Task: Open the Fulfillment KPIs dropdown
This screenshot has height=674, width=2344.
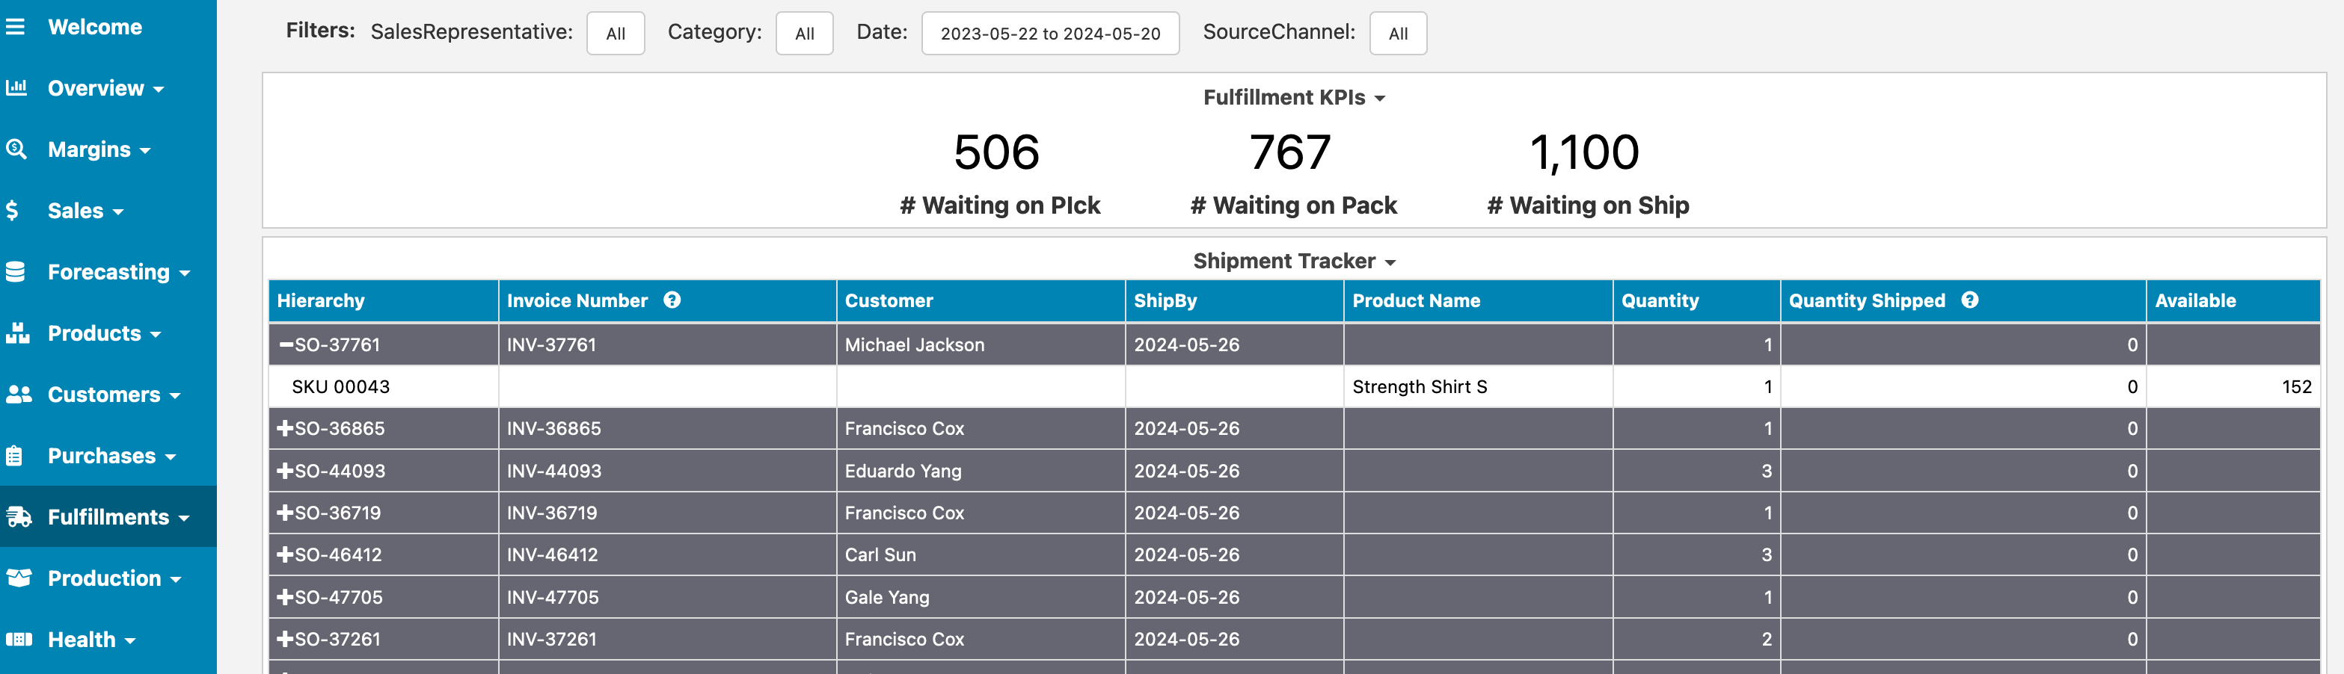Action: (x=1293, y=97)
